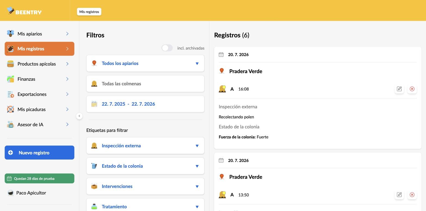Viewport: 426px width, 211px height.
Task: Click the hive icon of Inspección externa tag
Action: tap(94, 146)
